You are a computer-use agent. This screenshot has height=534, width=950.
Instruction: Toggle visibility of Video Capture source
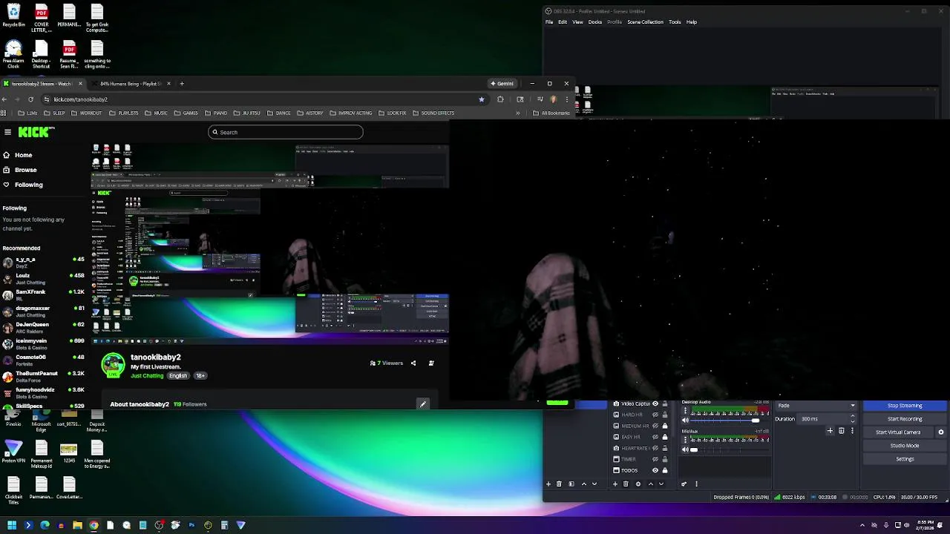click(655, 403)
